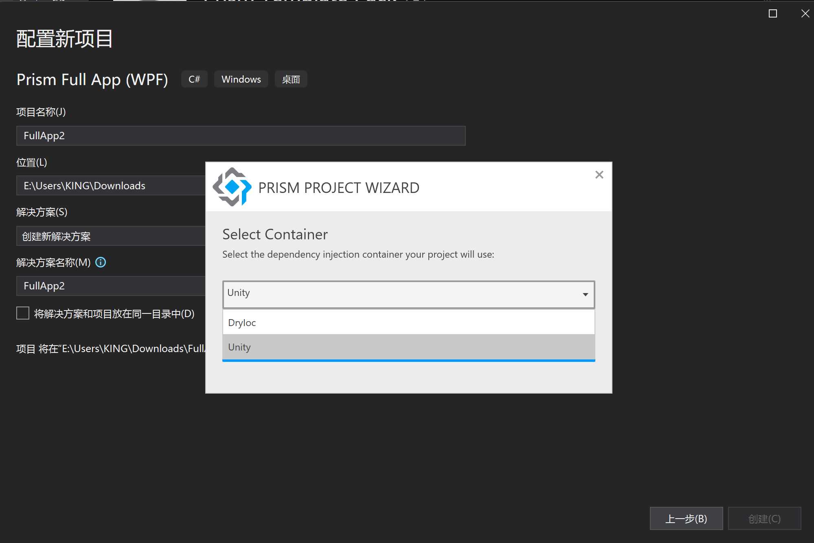Screen dimensions: 814x543
Task: Click the Prism logo icon
Action: pos(232,187)
